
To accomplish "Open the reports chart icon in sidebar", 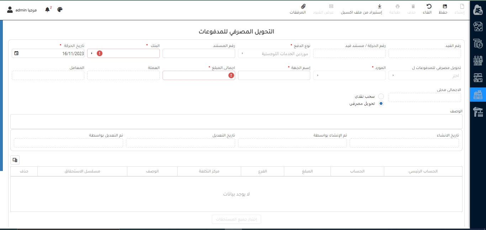I will pyautogui.click(x=478, y=27).
